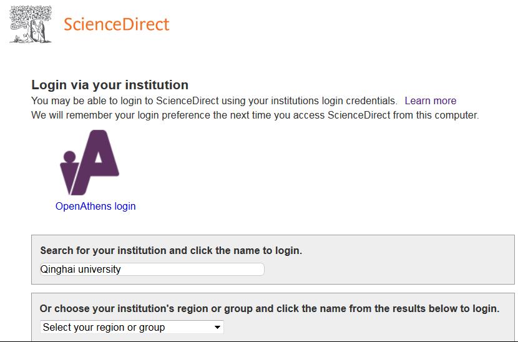518x342 pixels.
Task: Click empty area right of institution search field
Action: pos(387,270)
